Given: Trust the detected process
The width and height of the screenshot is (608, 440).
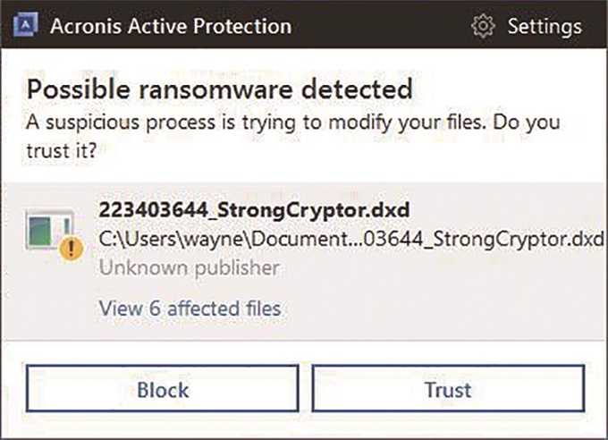Looking at the screenshot, I should (x=448, y=388).
